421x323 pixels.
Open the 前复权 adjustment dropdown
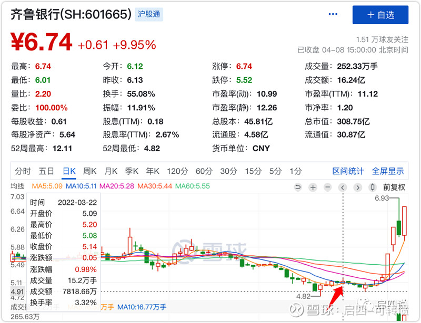(x=394, y=186)
